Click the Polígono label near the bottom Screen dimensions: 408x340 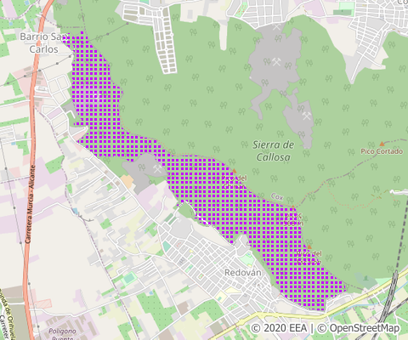click(62, 331)
